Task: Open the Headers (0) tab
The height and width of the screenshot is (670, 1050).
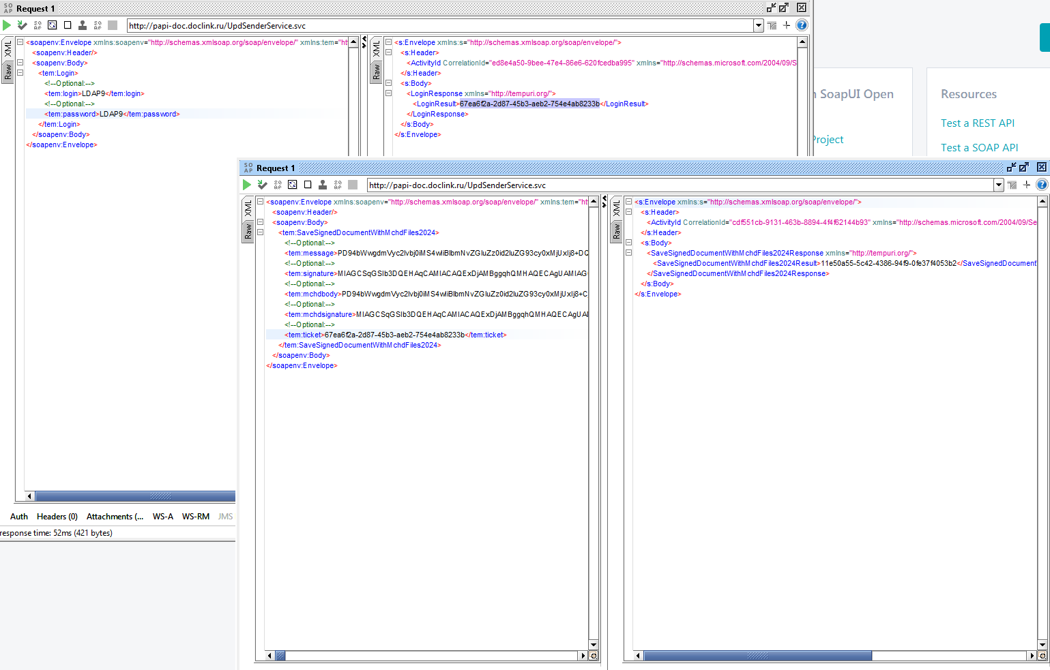Action: [57, 517]
